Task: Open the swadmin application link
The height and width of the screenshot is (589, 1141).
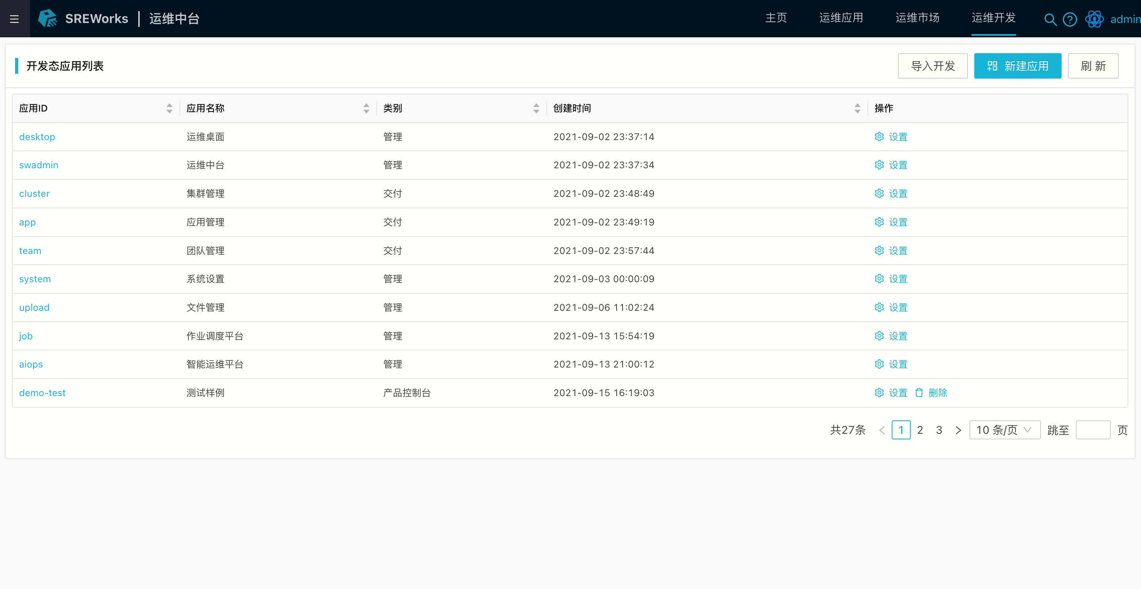Action: [39, 165]
